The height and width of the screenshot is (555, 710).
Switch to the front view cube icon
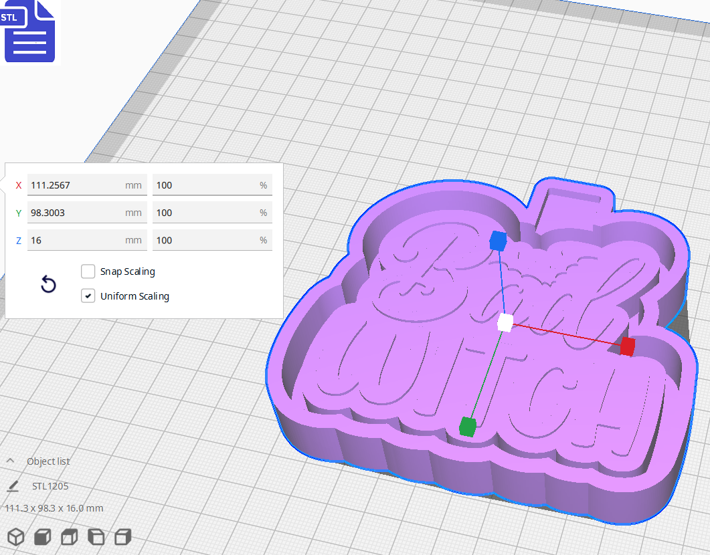(x=42, y=536)
